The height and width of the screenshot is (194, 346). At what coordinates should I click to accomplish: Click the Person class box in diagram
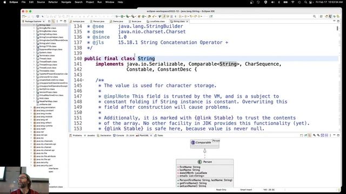[x=205, y=174]
